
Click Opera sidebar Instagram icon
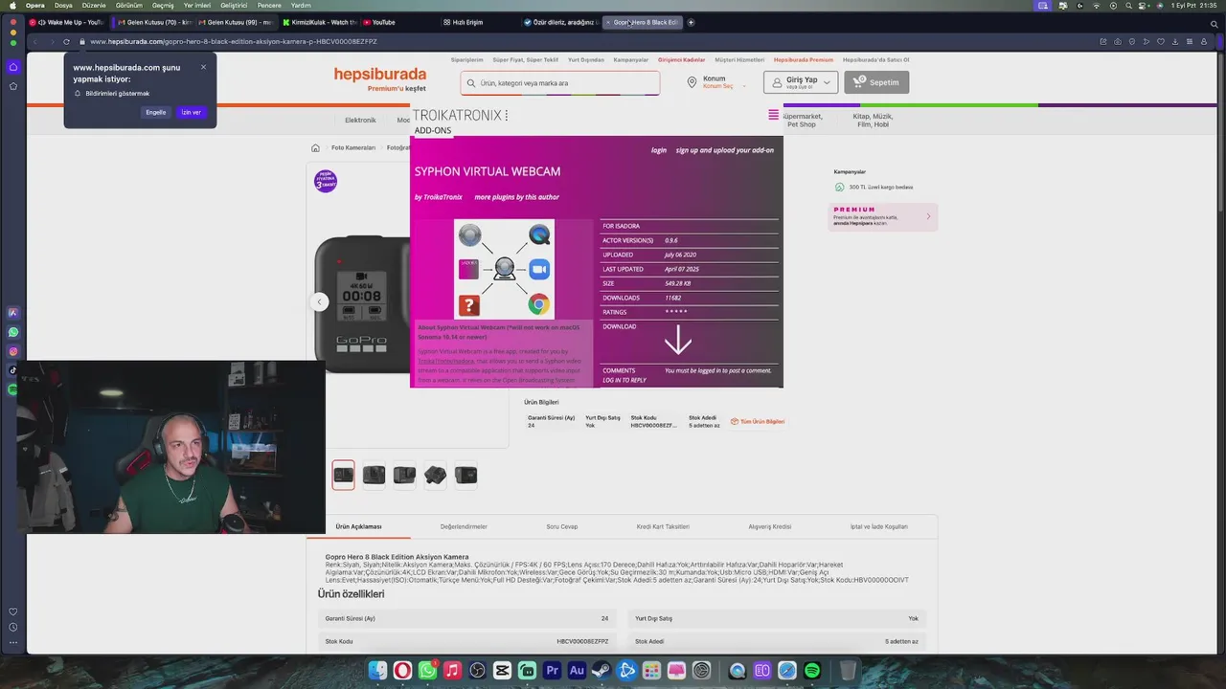click(13, 351)
